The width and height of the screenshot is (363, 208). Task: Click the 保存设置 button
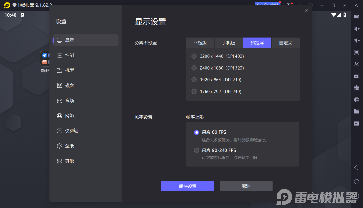point(188,186)
